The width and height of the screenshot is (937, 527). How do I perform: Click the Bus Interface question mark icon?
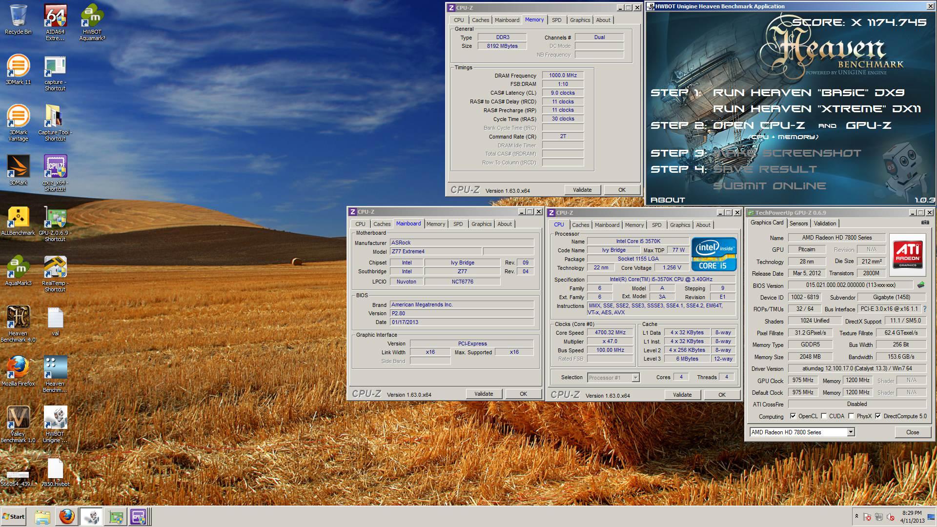924,309
